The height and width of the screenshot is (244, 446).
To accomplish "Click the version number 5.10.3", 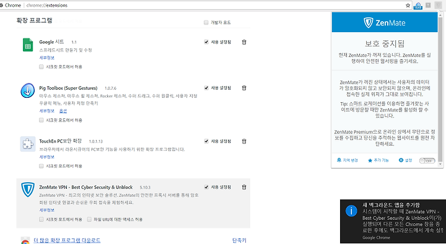I will coord(145,188).
